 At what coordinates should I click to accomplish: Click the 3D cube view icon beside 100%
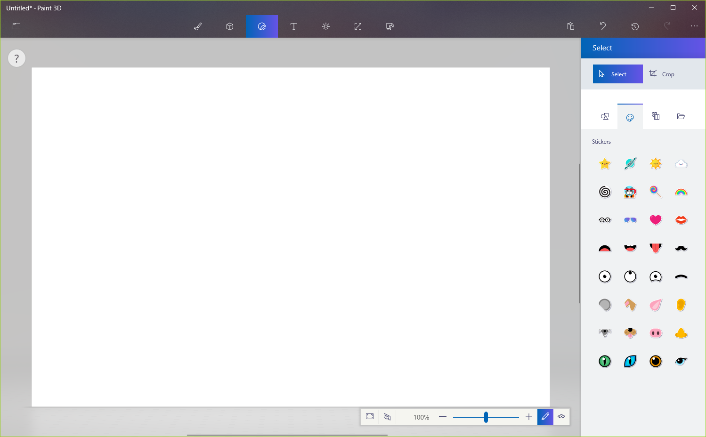(387, 417)
